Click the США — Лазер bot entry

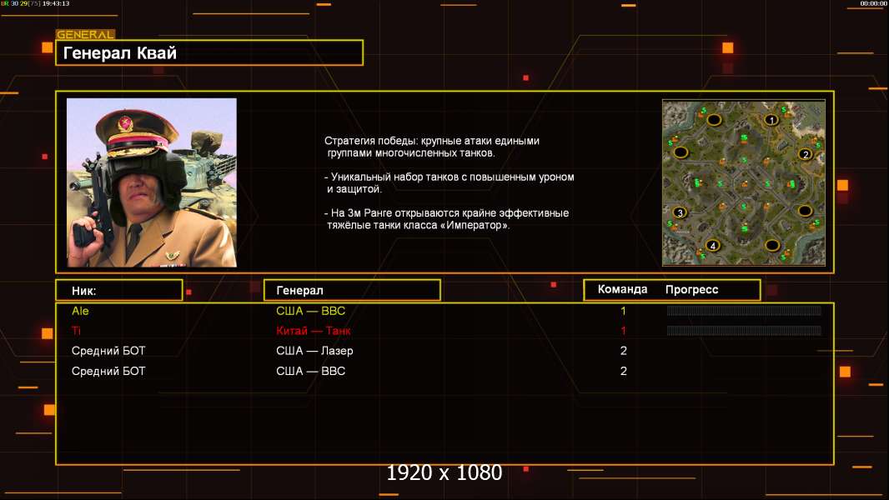[314, 351]
